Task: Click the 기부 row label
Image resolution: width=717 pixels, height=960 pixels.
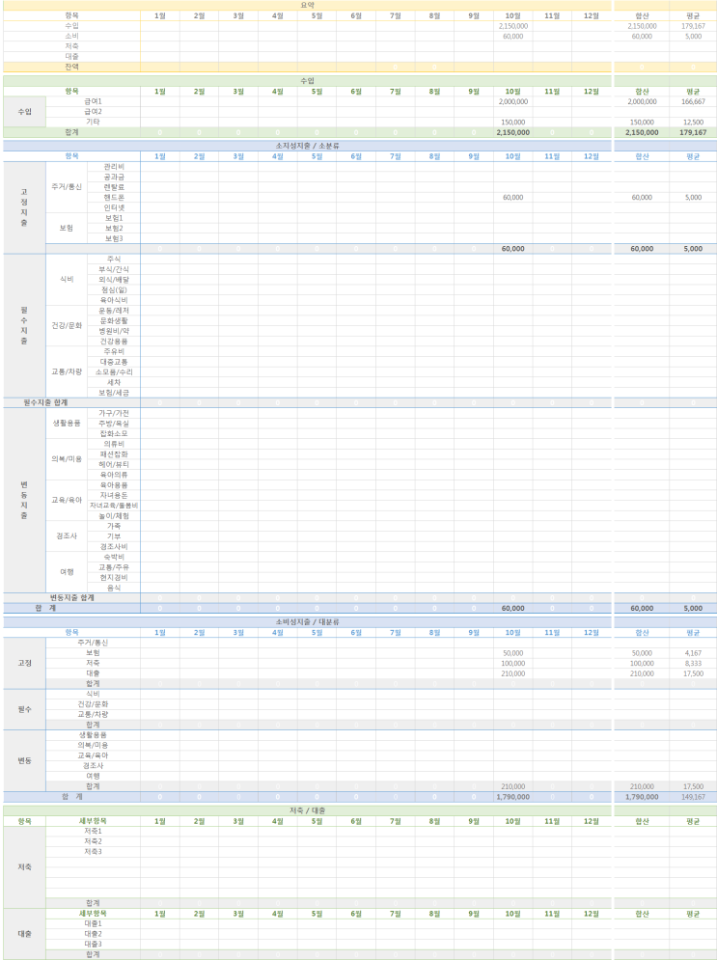Action: click(114, 536)
